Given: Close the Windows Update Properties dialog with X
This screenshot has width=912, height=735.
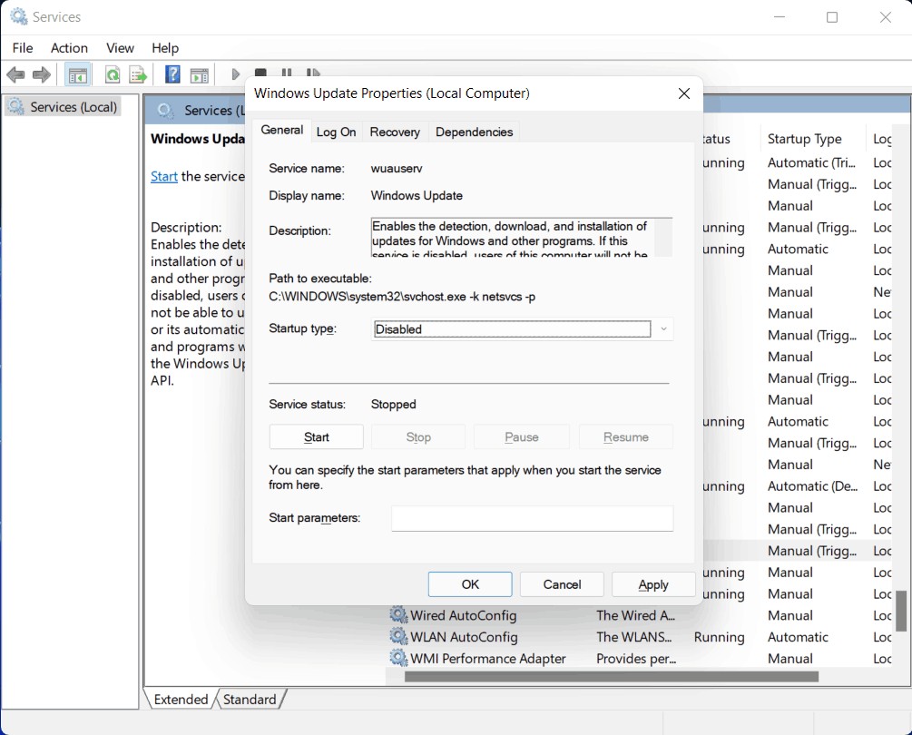Looking at the screenshot, I should click(684, 93).
